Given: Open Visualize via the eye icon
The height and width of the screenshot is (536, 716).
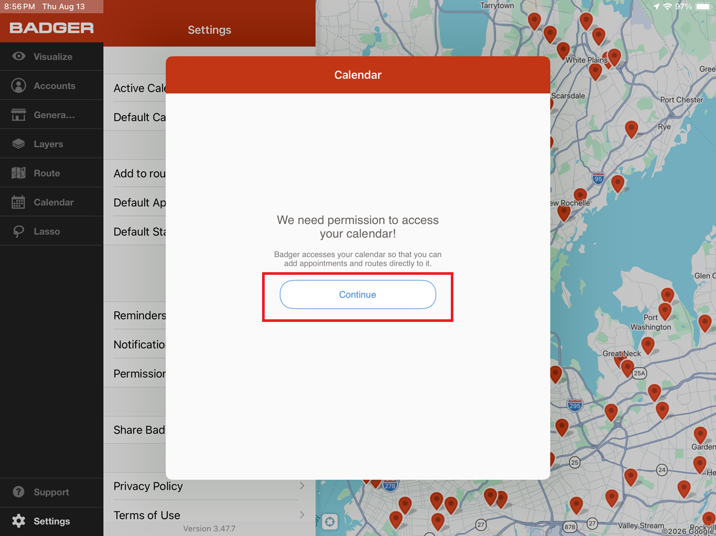Looking at the screenshot, I should [x=19, y=56].
